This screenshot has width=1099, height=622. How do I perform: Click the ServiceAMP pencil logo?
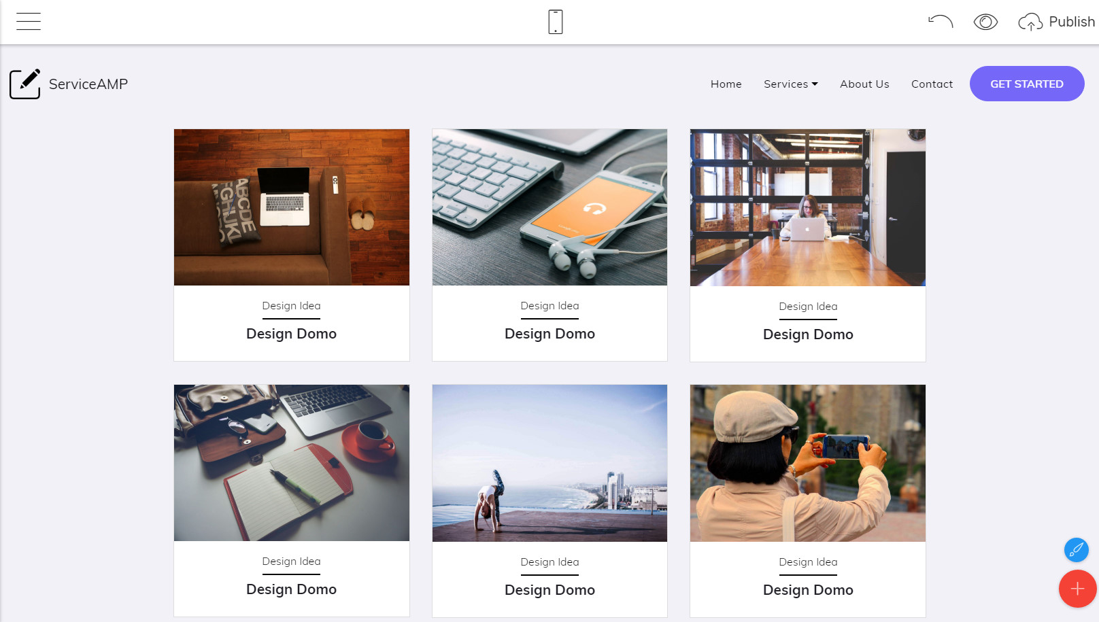point(25,84)
